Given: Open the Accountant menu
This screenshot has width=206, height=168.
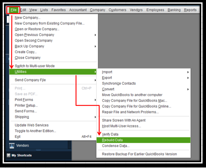Looking at the screenshot, I should coord(78,10).
